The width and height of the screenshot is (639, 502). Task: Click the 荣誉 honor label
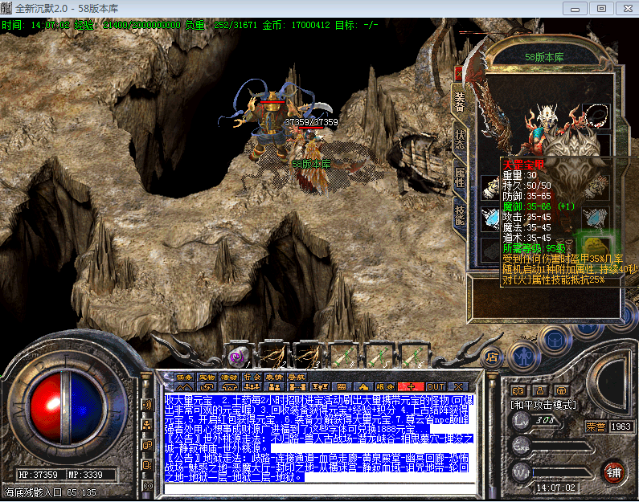pos(596,426)
